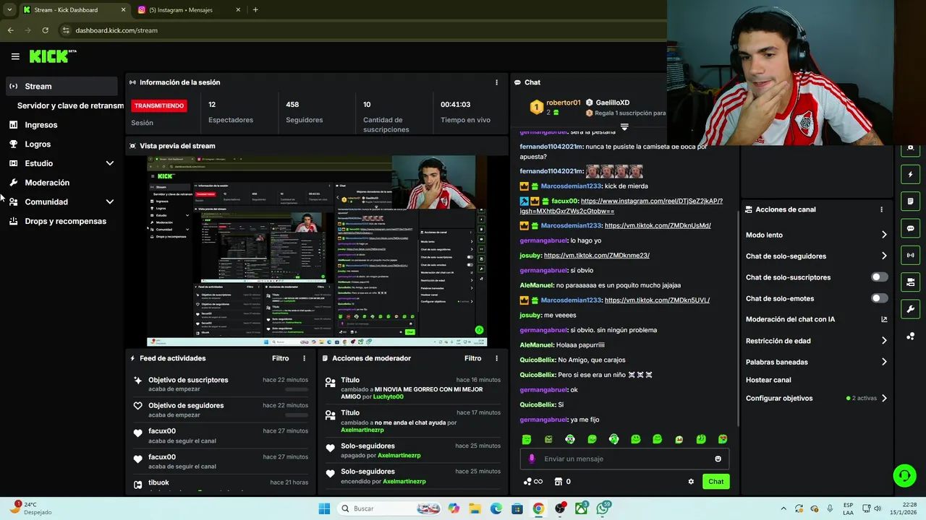Open the external link icon for Moderación del chat con IA
Screen dimensions: 926x520
tap(884, 319)
